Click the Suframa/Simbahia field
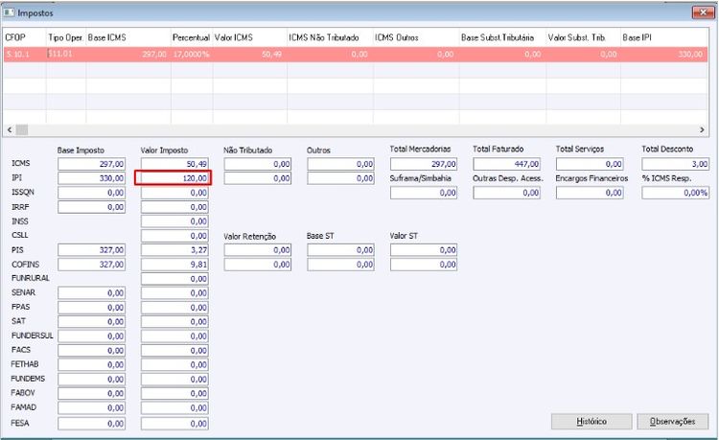This screenshot has height=440, width=719. point(424,193)
